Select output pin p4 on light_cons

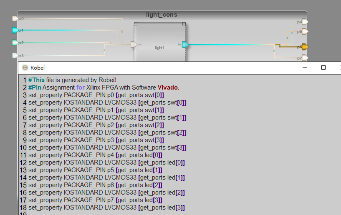[x=305, y=22]
